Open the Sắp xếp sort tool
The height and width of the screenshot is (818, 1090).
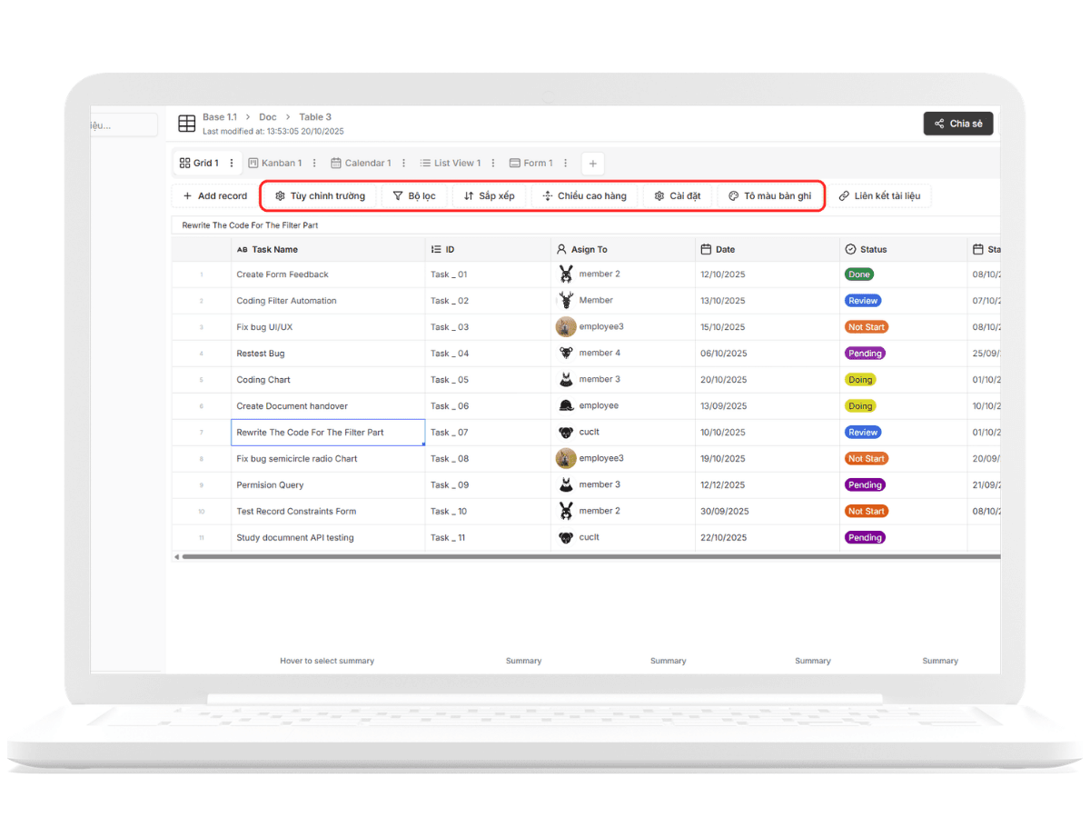click(489, 196)
